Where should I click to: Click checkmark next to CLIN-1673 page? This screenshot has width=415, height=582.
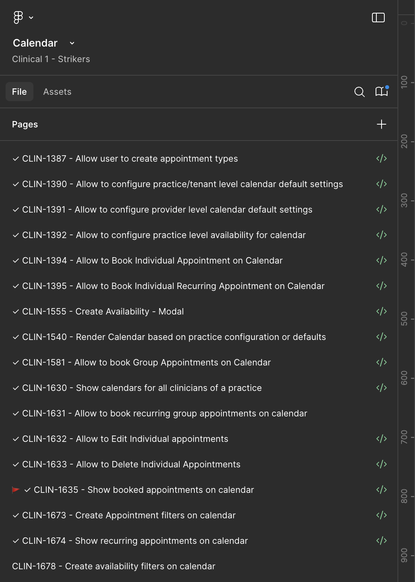(x=16, y=516)
